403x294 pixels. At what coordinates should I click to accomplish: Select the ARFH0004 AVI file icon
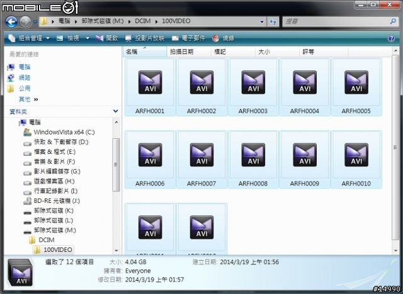point(305,82)
